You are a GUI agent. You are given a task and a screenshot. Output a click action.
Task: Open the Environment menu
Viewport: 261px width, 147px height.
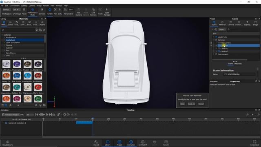(x=15, y=6)
